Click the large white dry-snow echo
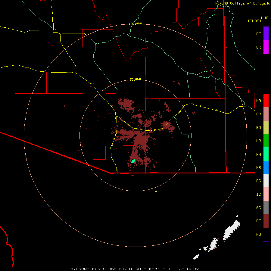This screenshot has width=271, height=271. (232, 230)
